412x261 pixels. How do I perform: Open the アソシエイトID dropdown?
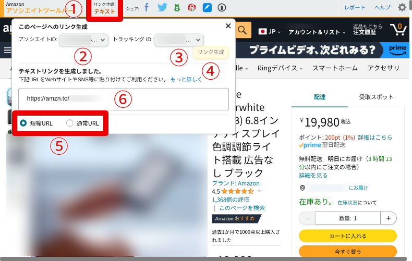83,40
